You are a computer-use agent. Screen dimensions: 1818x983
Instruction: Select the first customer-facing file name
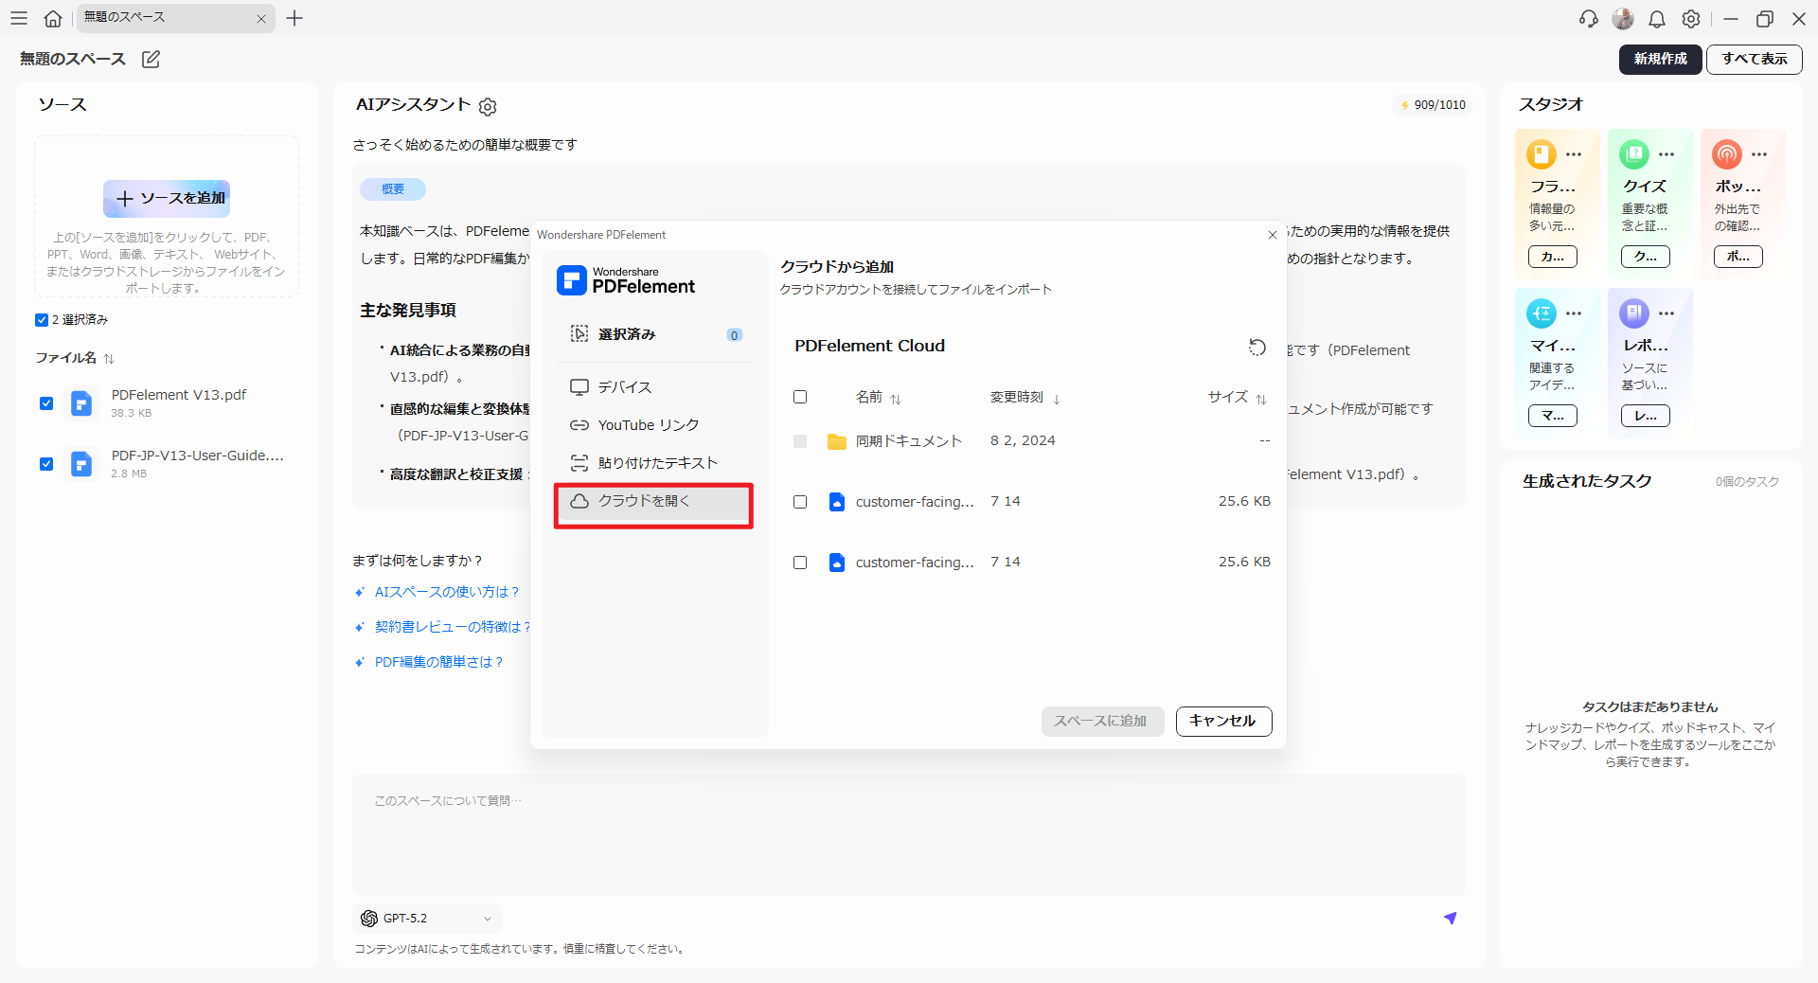point(915,502)
